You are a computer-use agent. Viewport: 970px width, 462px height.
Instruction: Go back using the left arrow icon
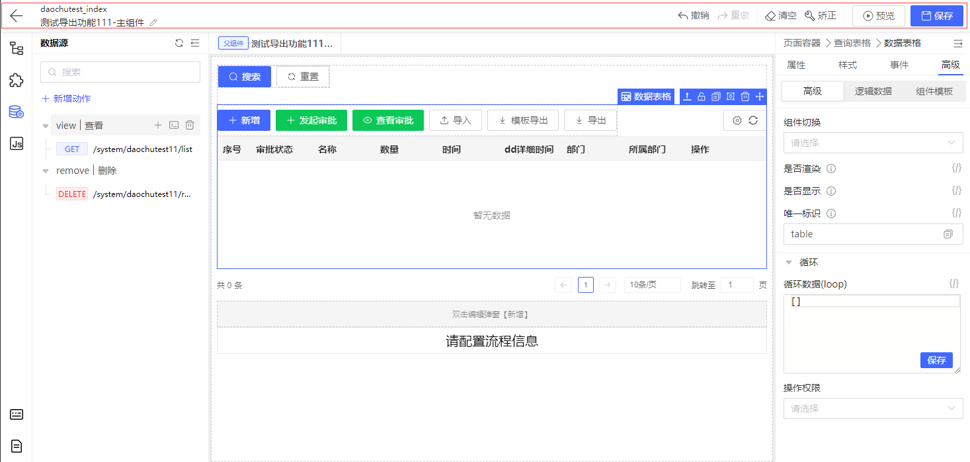pyautogui.click(x=17, y=16)
